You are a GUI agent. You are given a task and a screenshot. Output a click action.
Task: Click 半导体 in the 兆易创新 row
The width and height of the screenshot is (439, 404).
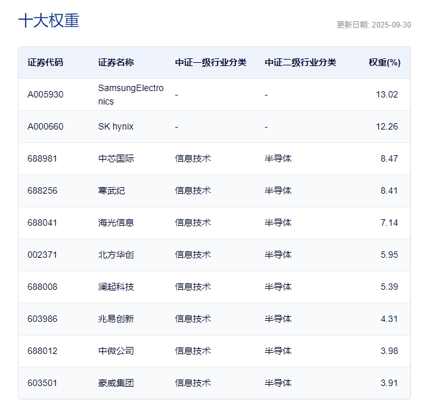point(278,319)
